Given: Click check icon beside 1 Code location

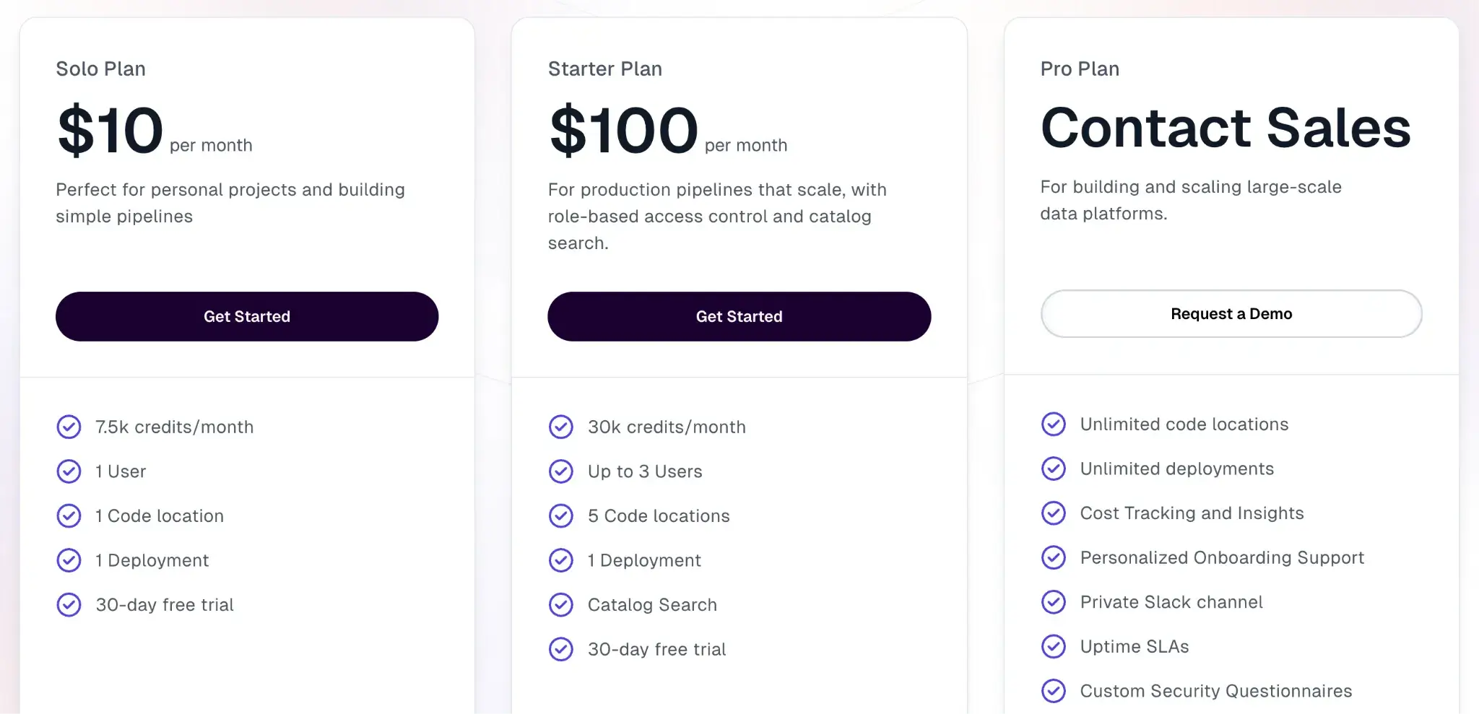Looking at the screenshot, I should [69, 515].
